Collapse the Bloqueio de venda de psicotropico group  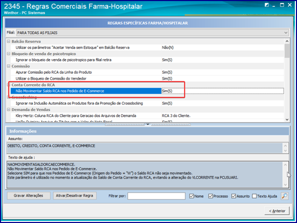[8, 54]
